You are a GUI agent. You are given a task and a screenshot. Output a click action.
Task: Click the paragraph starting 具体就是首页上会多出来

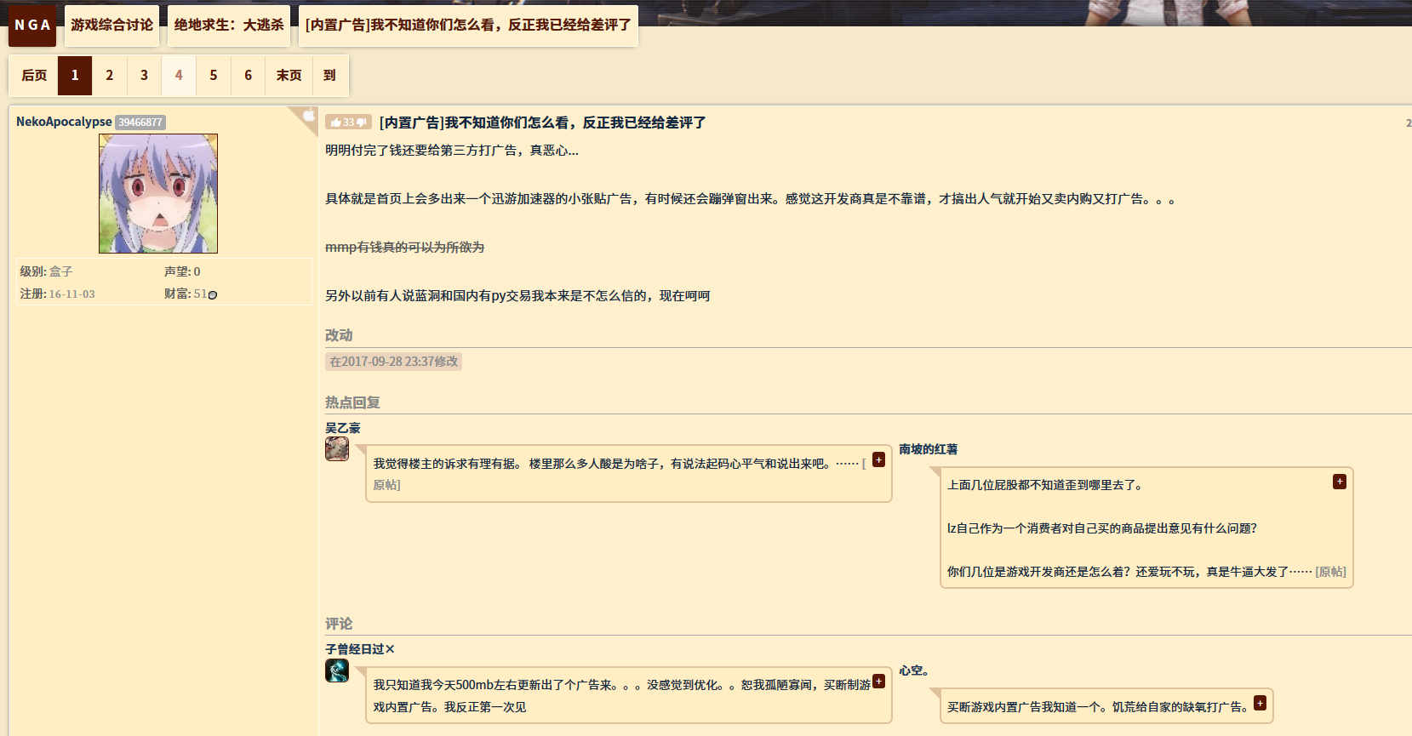pyautogui.click(x=750, y=199)
